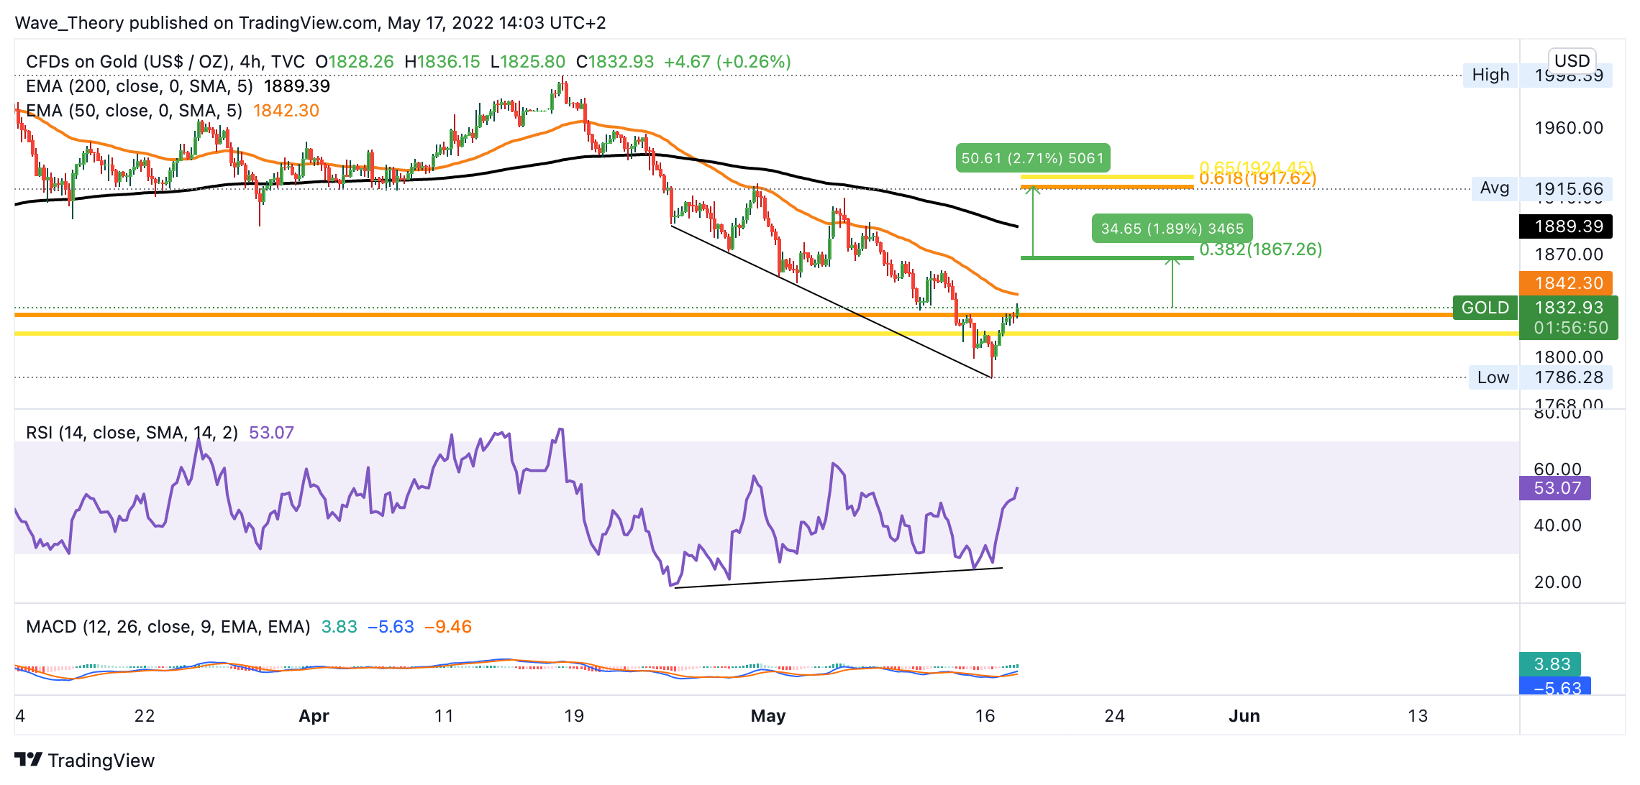
Task: Click the USD currency button
Action: tap(1572, 60)
